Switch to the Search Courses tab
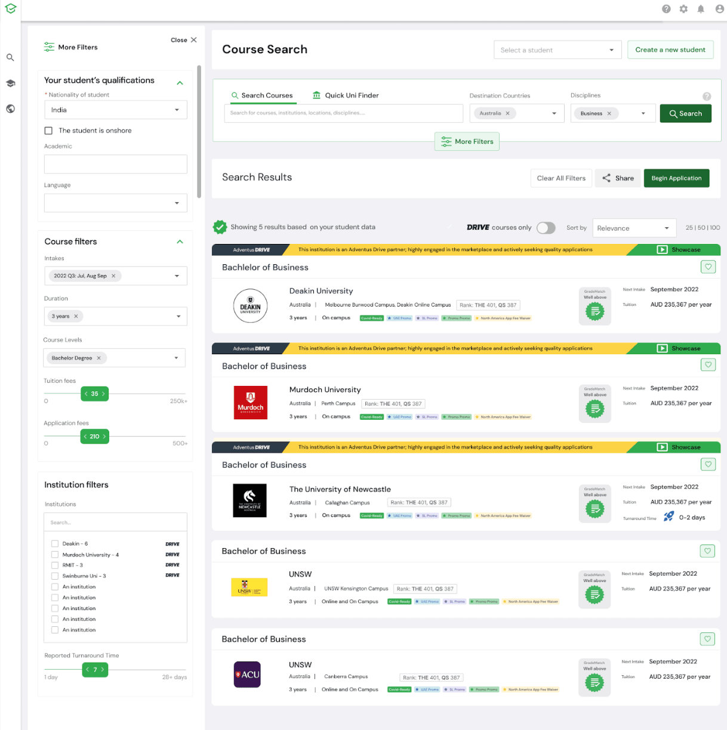The image size is (727, 730). [x=261, y=95]
